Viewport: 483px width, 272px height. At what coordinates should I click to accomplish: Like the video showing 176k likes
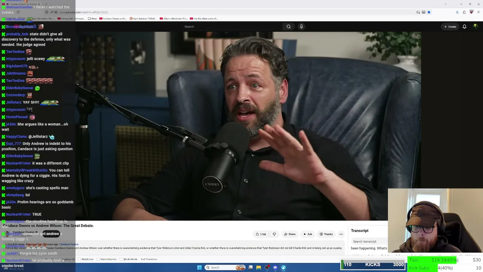pos(261,234)
